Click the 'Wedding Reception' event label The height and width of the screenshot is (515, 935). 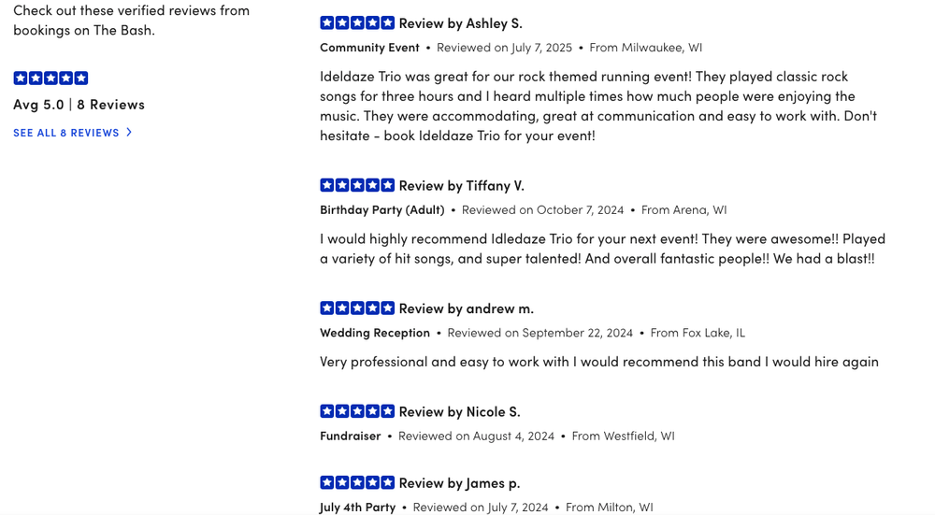(375, 332)
